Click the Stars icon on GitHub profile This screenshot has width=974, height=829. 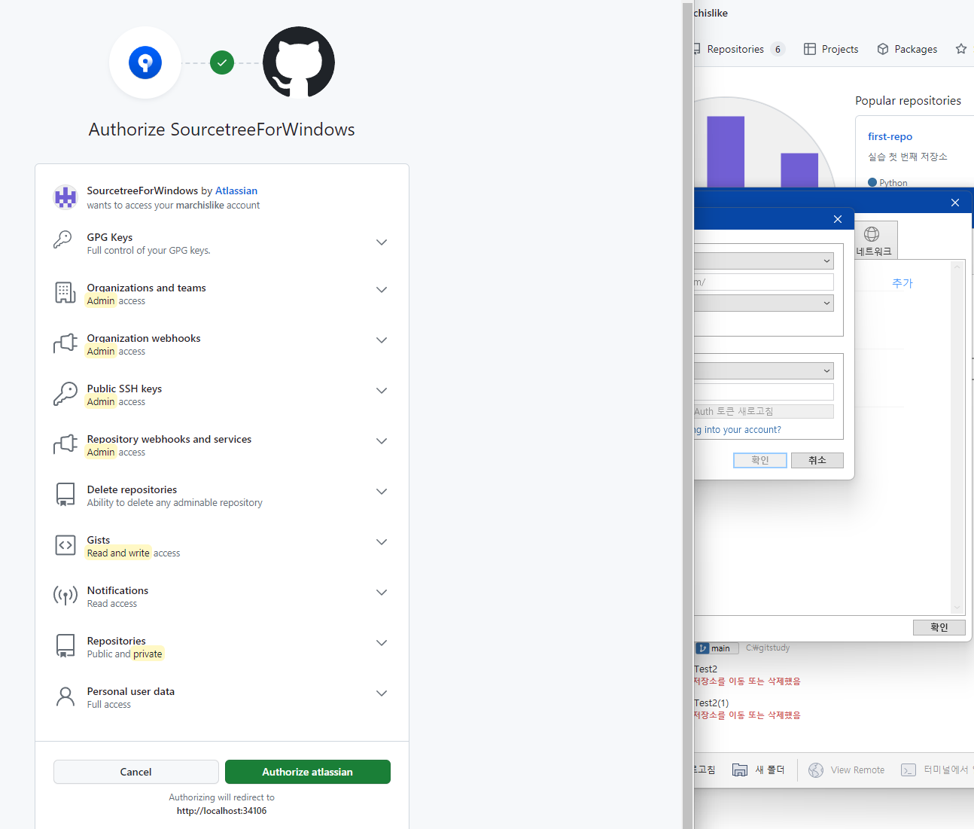pos(961,49)
